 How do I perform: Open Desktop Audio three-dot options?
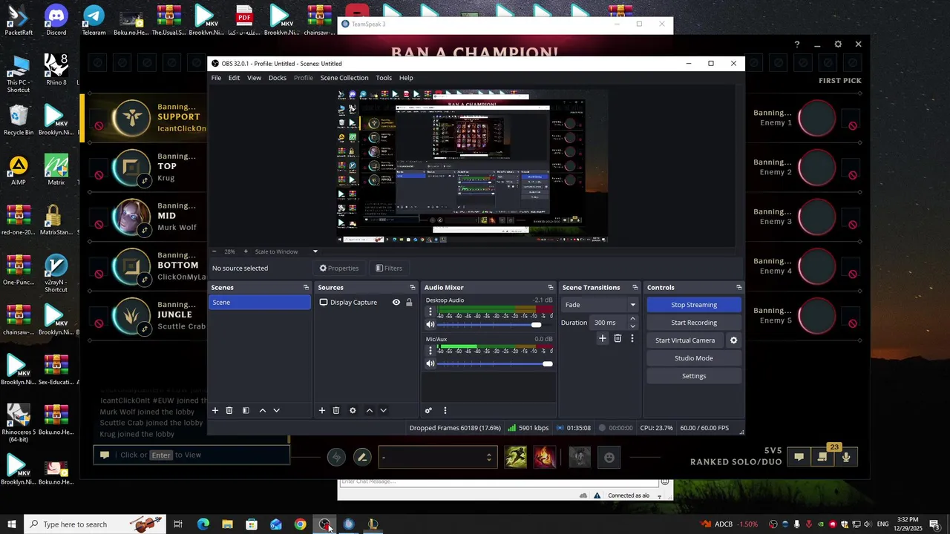(430, 311)
